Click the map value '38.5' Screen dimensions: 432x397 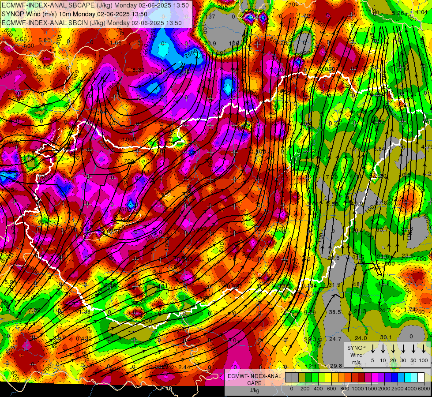(335, 312)
